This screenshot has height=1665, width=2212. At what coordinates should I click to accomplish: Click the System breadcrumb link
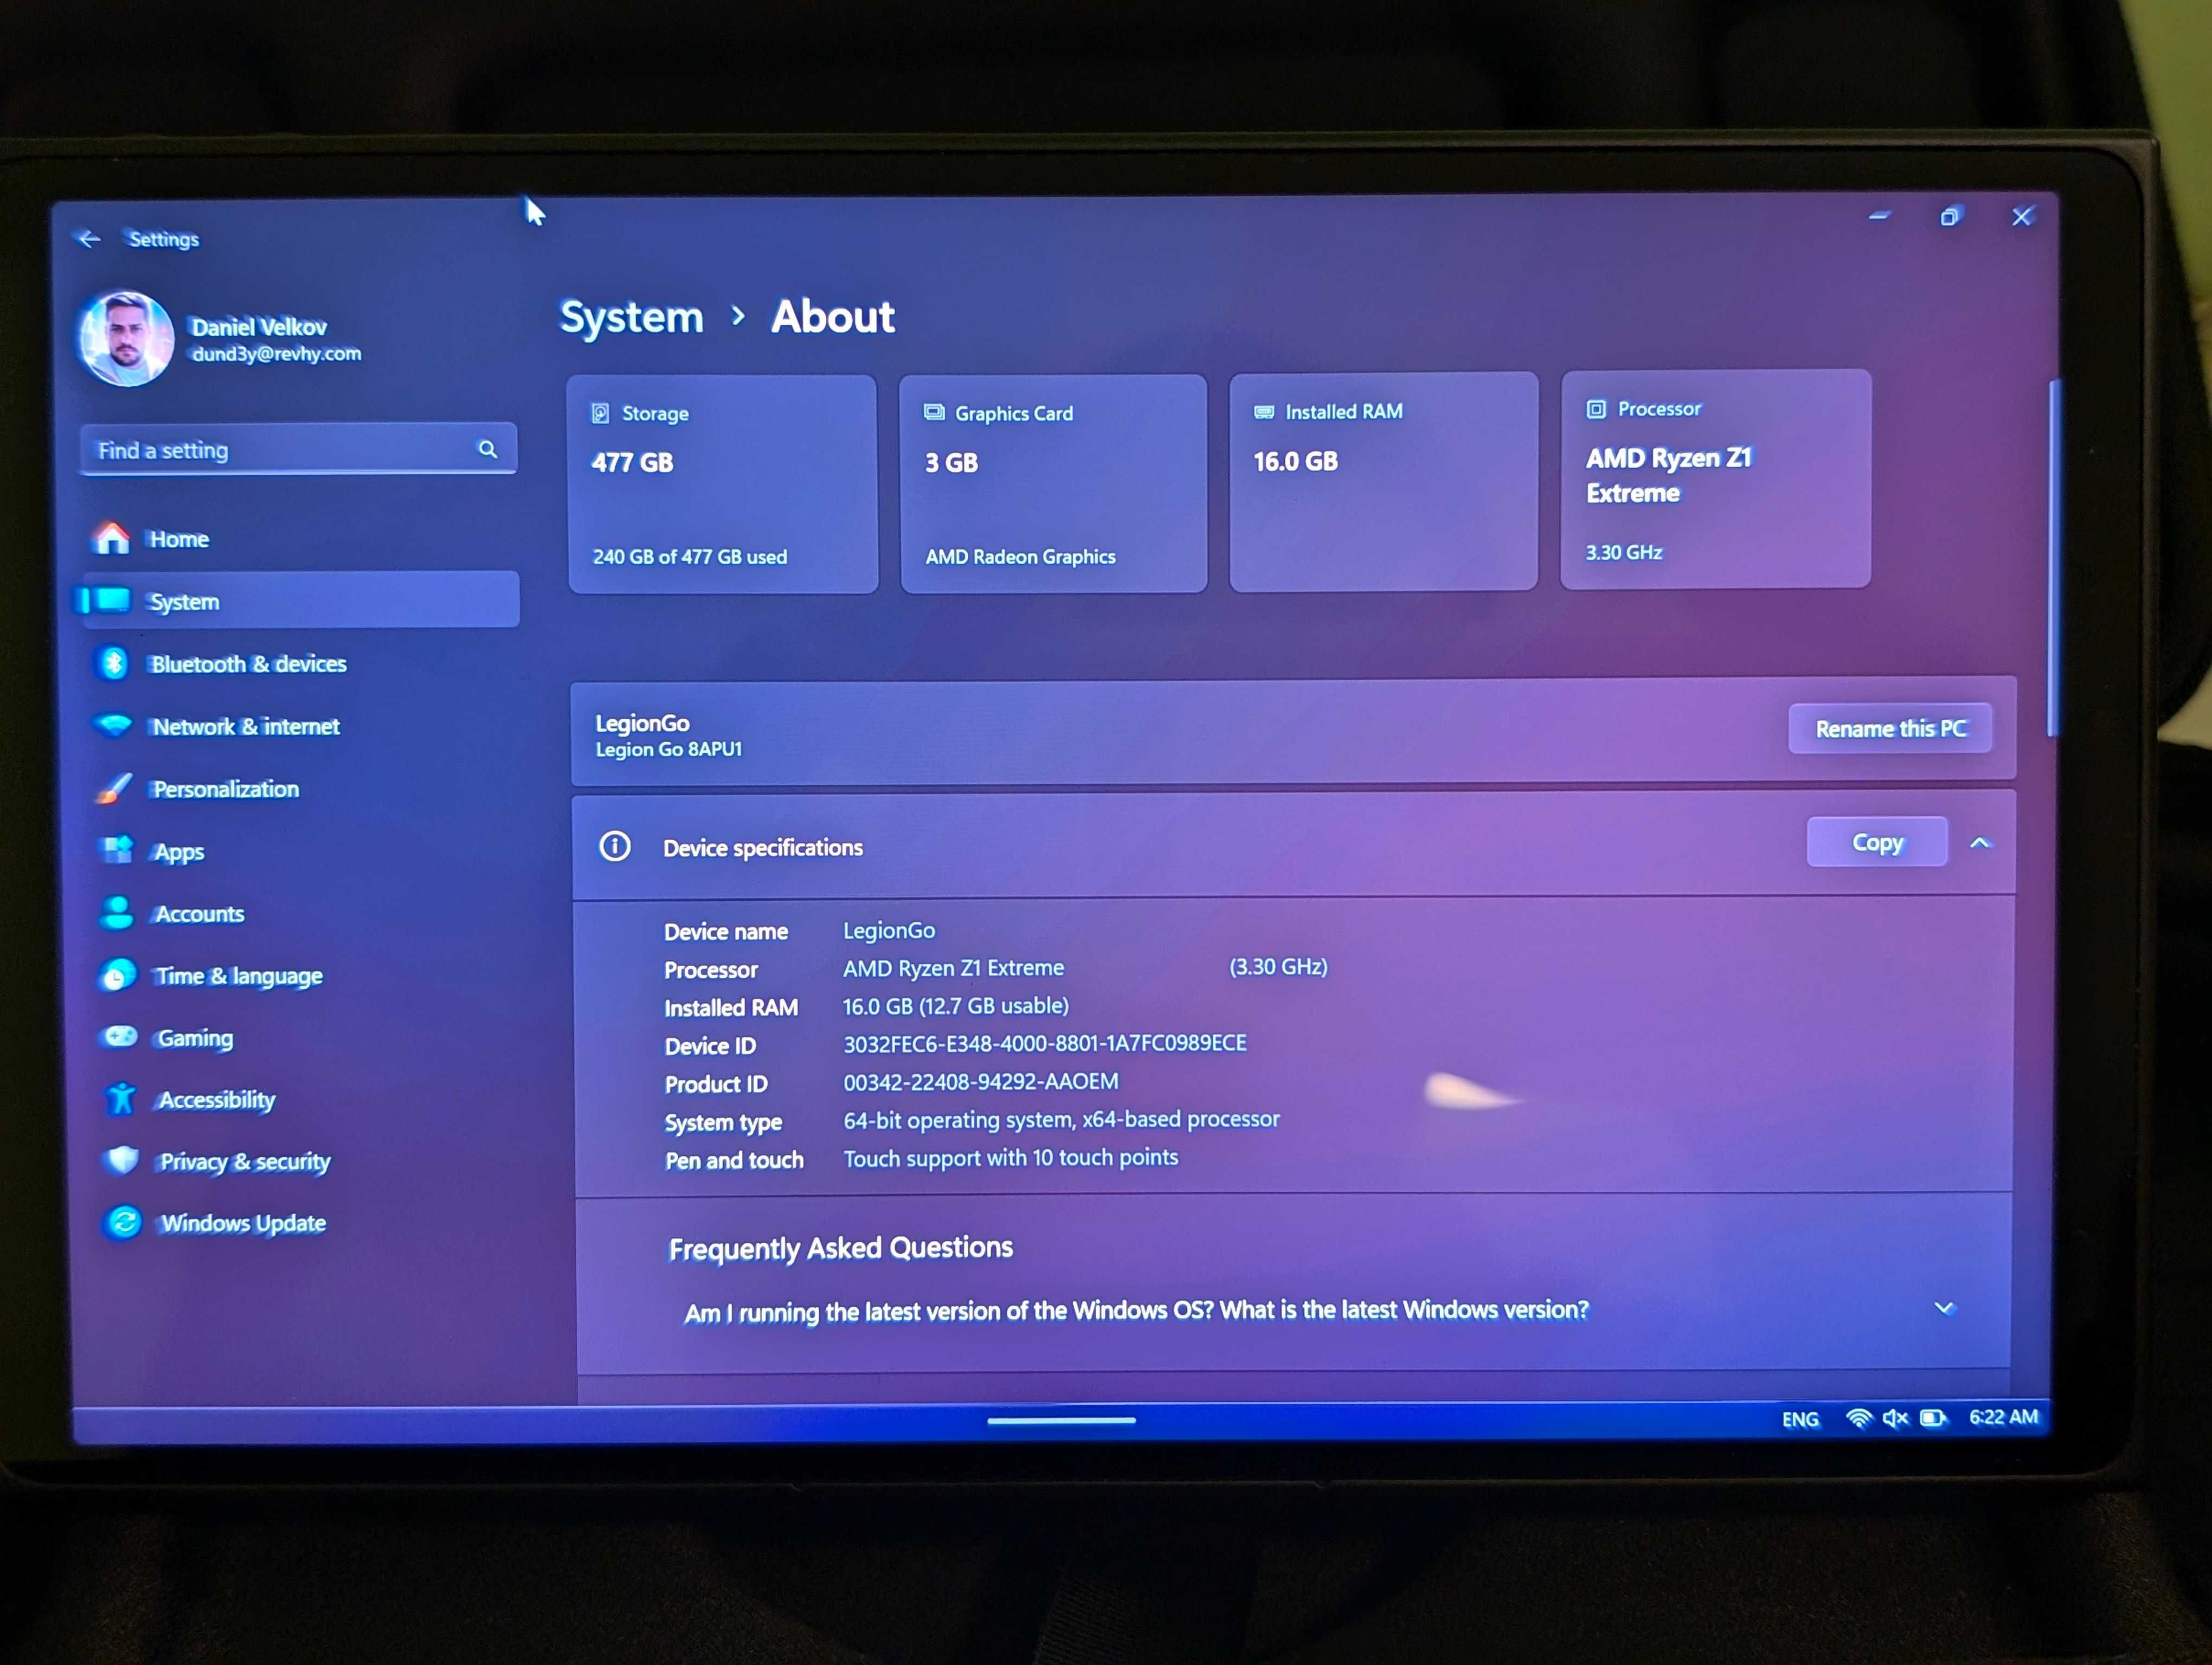pyautogui.click(x=631, y=317)
